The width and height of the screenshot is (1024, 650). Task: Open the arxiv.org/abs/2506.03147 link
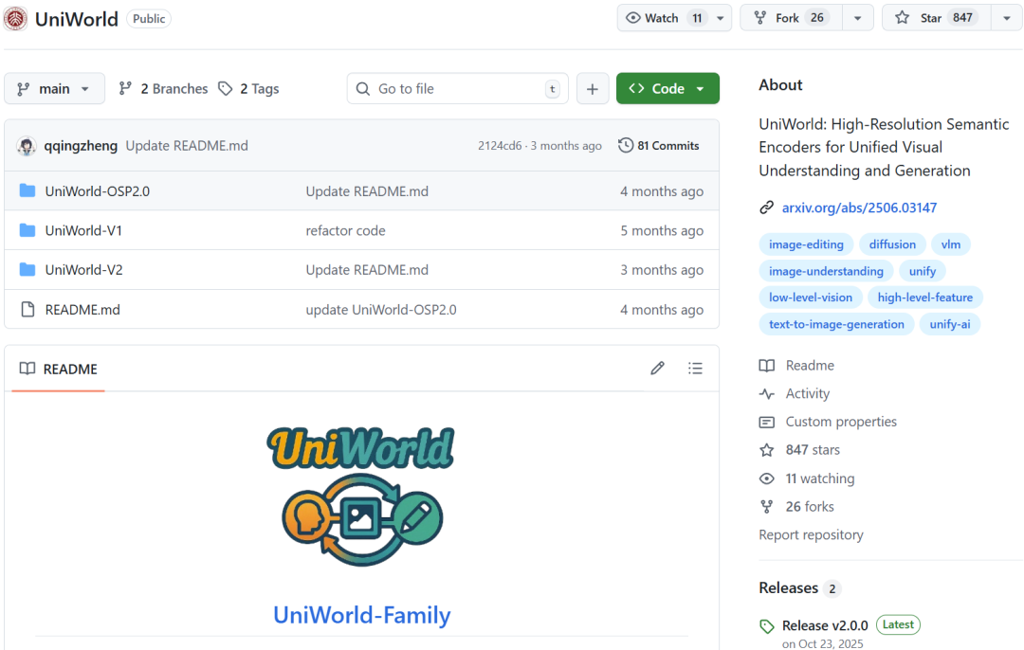[859, 208]
